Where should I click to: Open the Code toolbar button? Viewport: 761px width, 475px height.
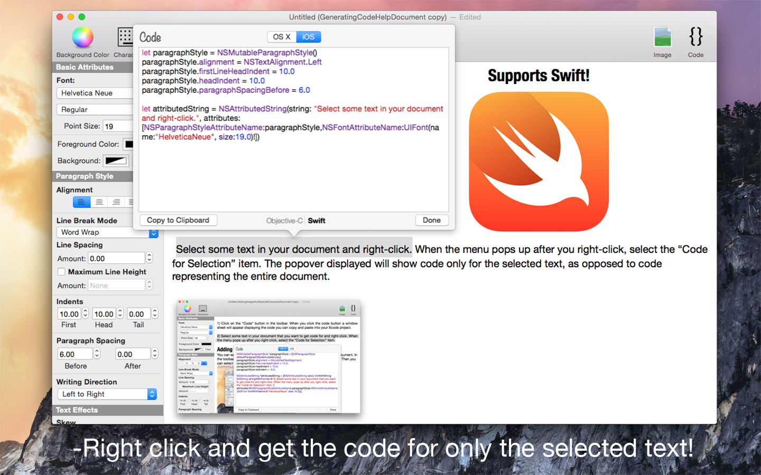[x=695, y=37]
